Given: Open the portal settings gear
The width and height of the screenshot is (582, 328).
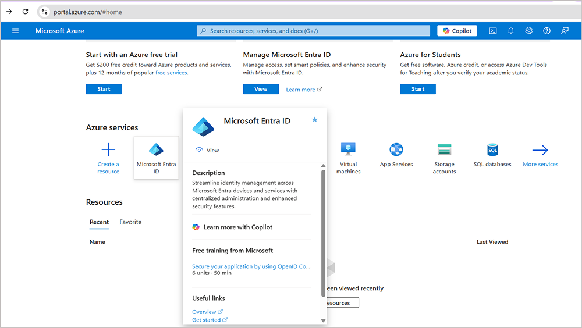Looking at the screenshot, I should coord(528,31).
